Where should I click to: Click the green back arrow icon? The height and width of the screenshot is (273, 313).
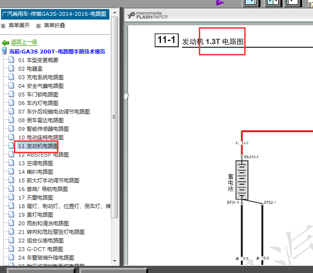[x=5, y=42]
